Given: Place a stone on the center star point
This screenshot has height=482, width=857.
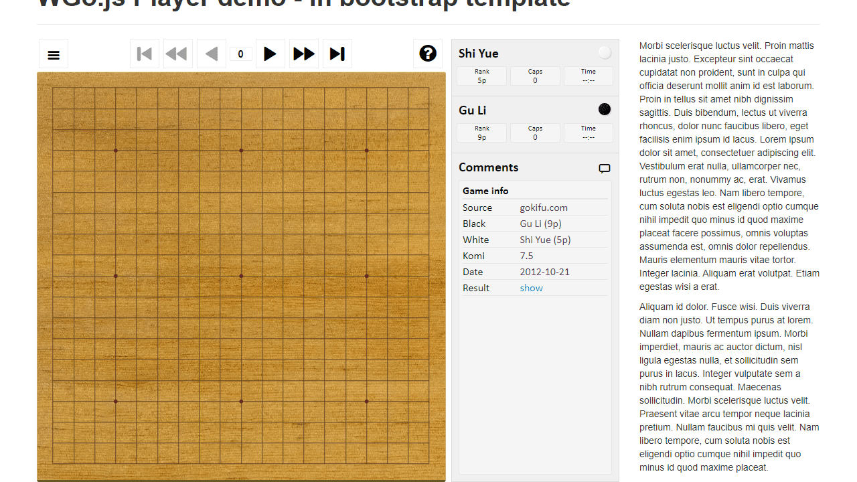Looking at the screenshot, I should click(241, 276).
